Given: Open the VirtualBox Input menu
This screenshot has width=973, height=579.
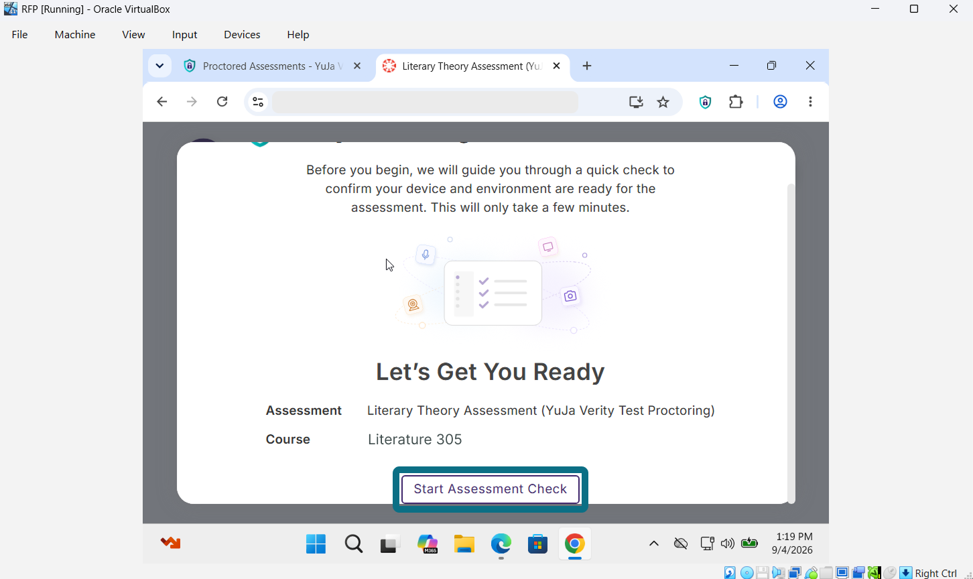Looking at the screenshot, I should coord(184,35).
